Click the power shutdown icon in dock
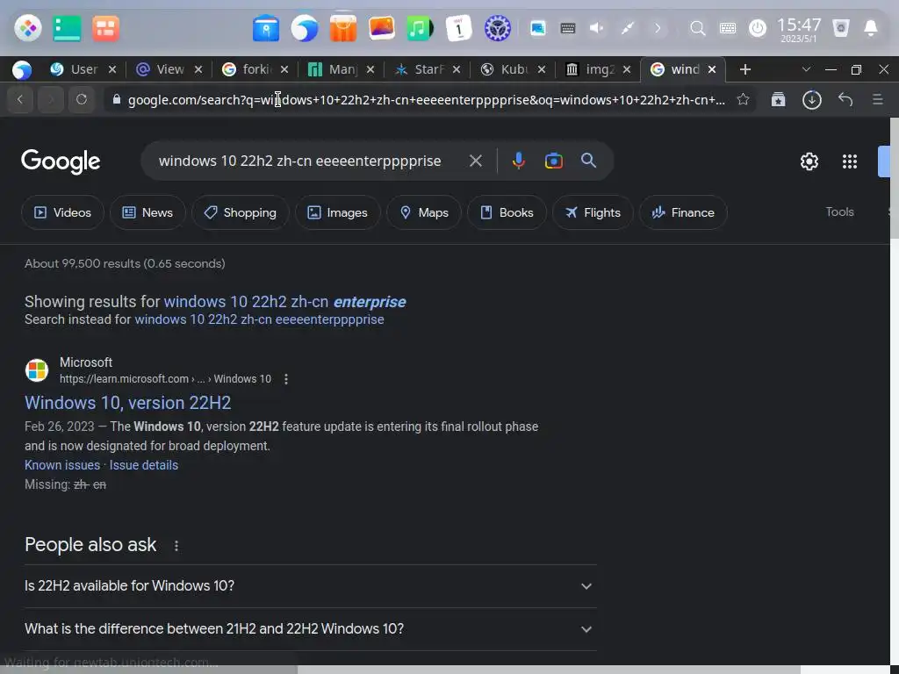The height and width of the screenshot is (674, 899). click(x=758, y=28)
